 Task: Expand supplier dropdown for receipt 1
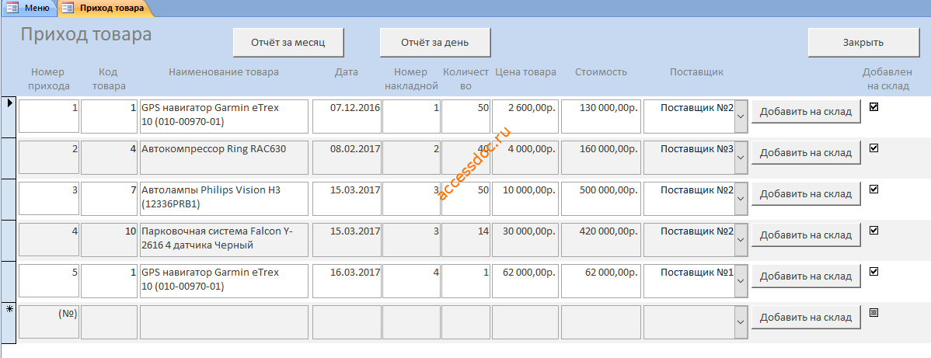click(x=741, y=116)
